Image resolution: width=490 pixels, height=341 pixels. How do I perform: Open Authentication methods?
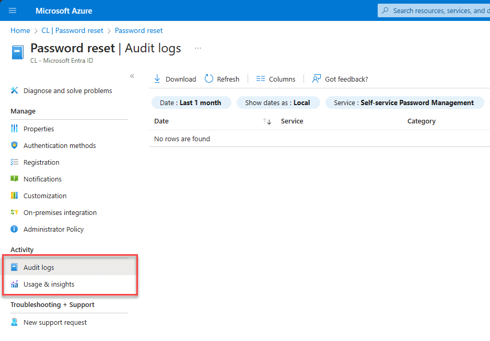[60, 146]
